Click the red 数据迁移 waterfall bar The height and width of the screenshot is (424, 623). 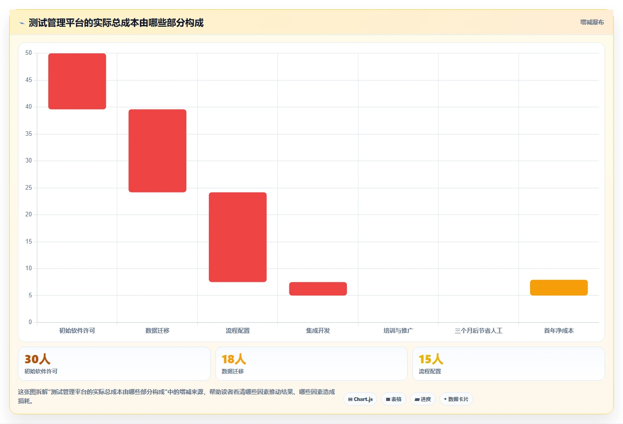157,151
